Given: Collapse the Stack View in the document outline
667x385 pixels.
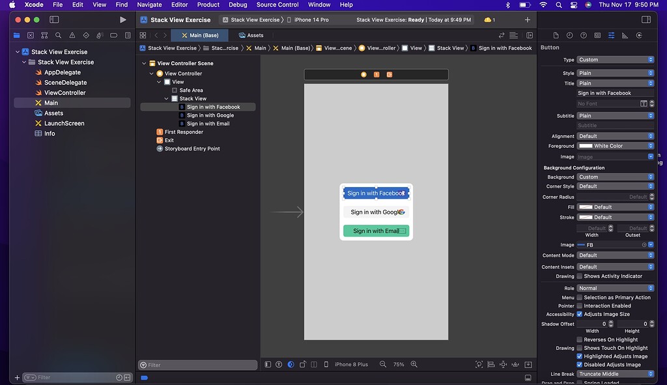Looking at the screenshot, I should pyautogui.click(x=166, y=98).
